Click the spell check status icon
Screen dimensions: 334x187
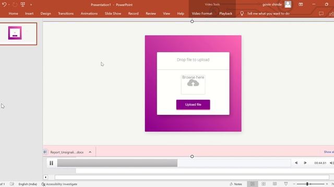12,184
